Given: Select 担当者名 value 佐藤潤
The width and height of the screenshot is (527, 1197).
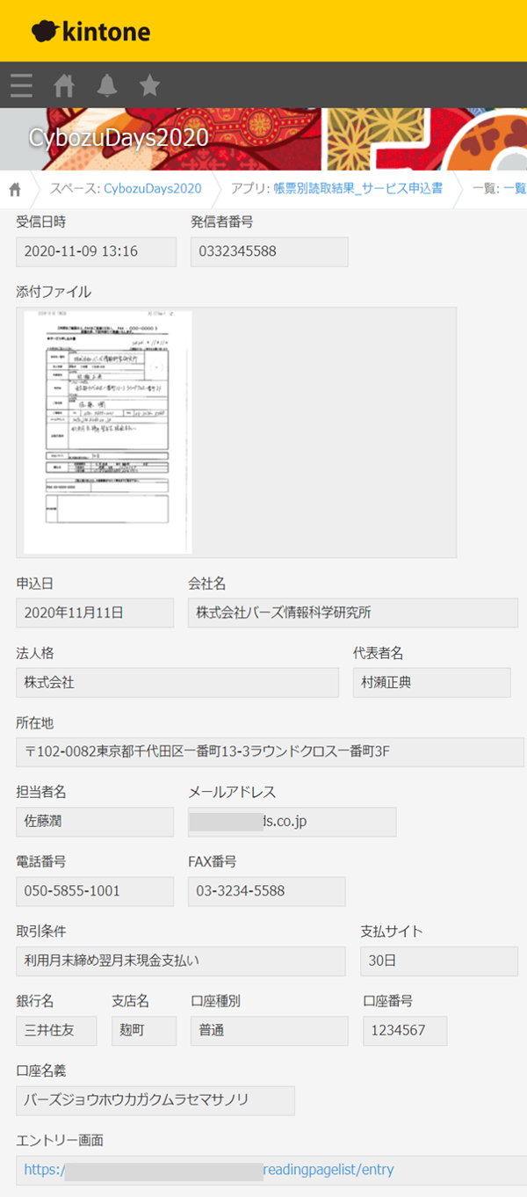Looking at the screenshot, I should [95, 822].
